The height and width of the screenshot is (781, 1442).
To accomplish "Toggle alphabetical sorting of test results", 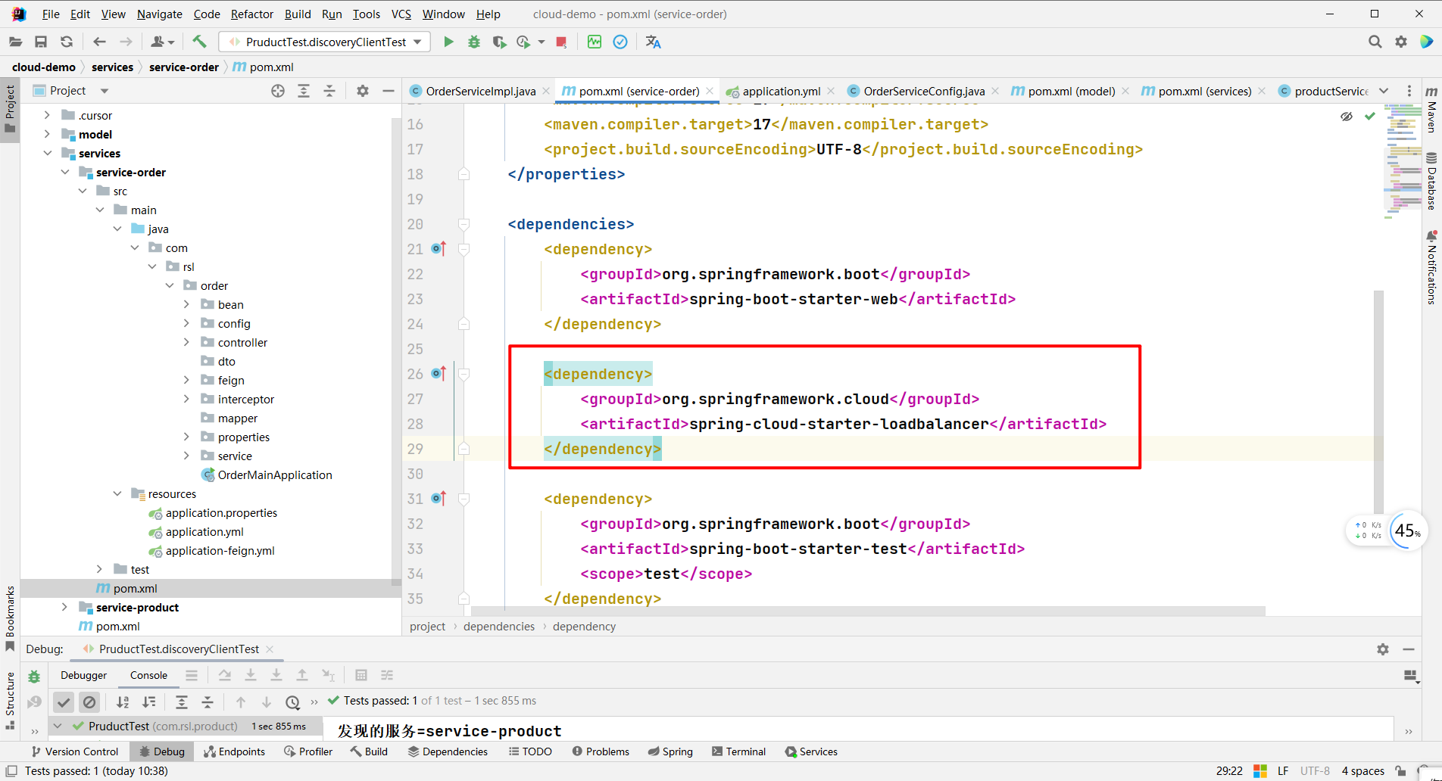I will [x=123, y=702].
